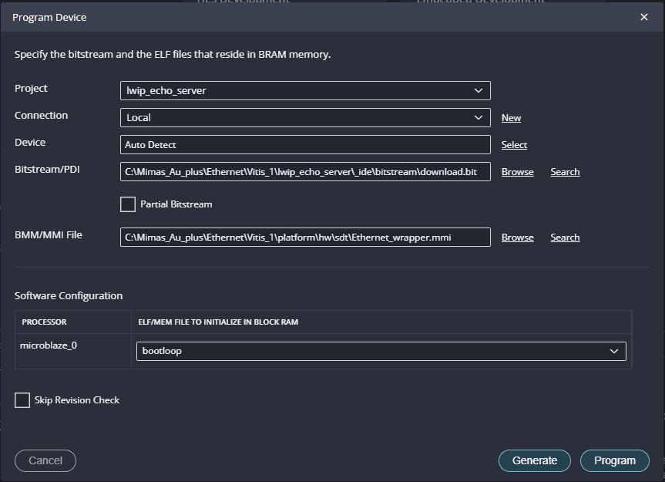This screenshot has height=482, width=665.
Task: Select the microblaze_0 processor row
Action: (x=49, y=345)
